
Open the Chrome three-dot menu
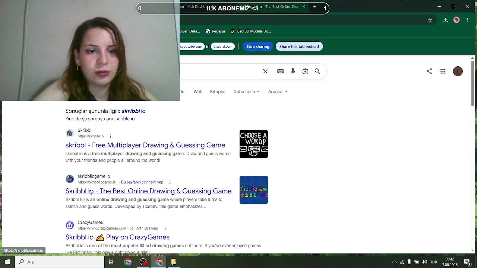(x=468, y=20)
